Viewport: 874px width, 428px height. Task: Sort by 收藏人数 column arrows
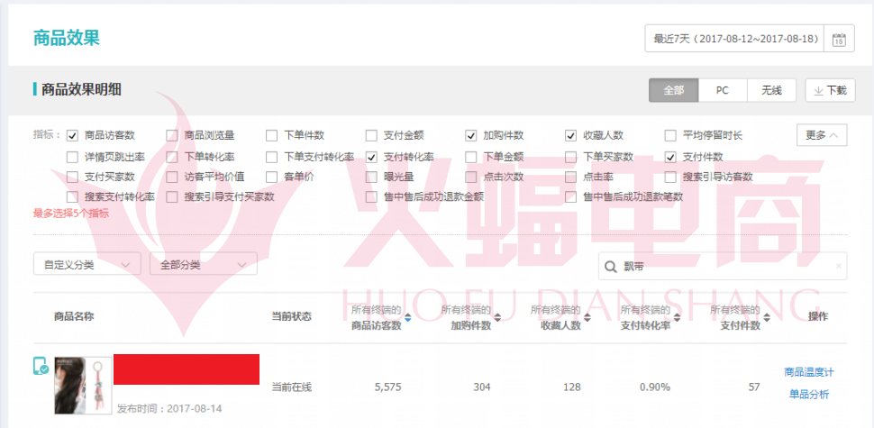[x=586, y=317]
